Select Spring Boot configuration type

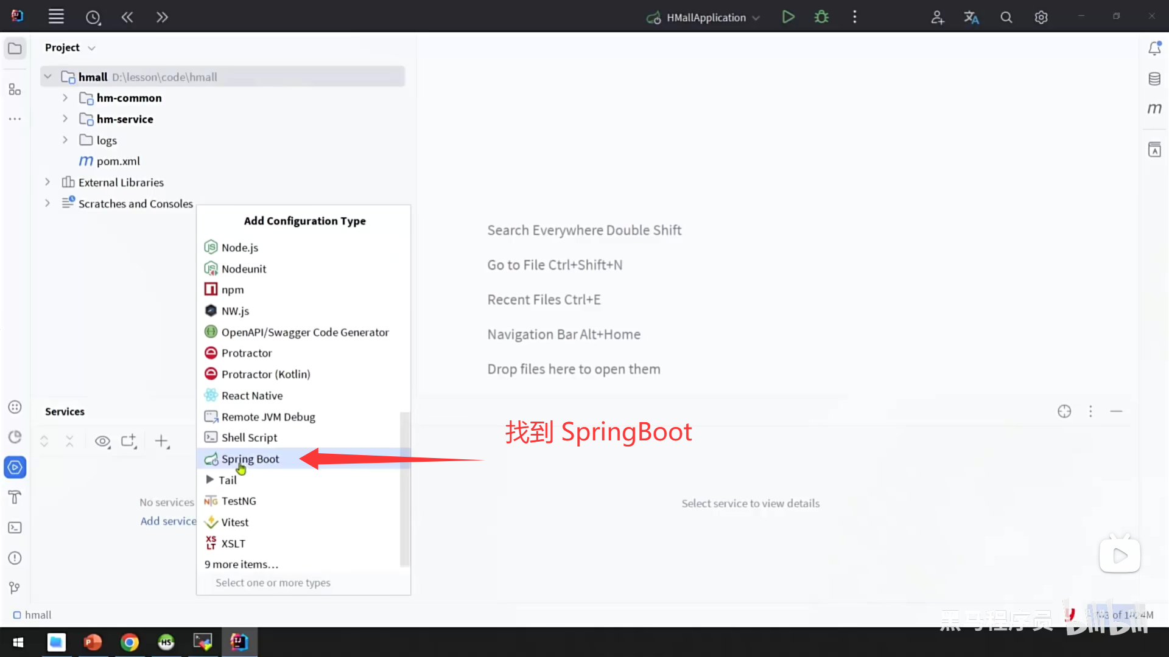250,459
